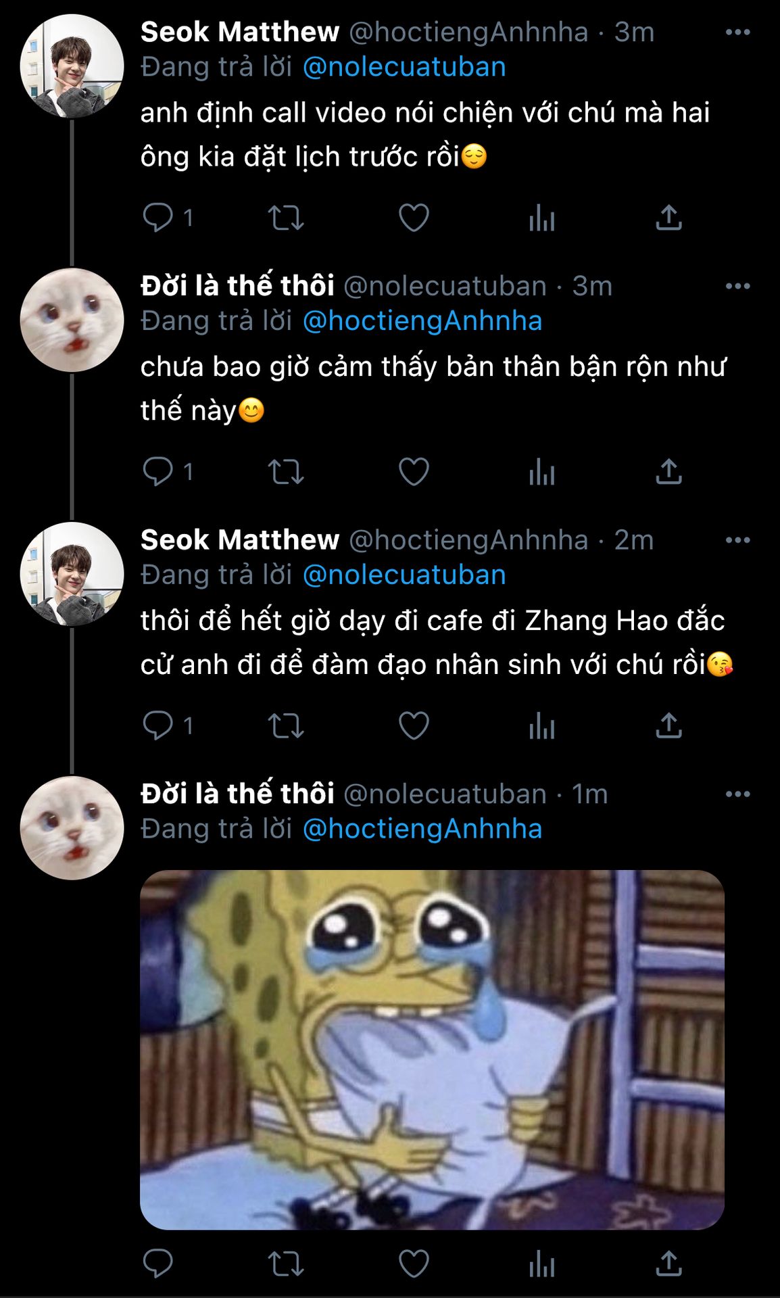
Task: Share the first Seok Matthew tweet
Action: click(x=668, y=218)
